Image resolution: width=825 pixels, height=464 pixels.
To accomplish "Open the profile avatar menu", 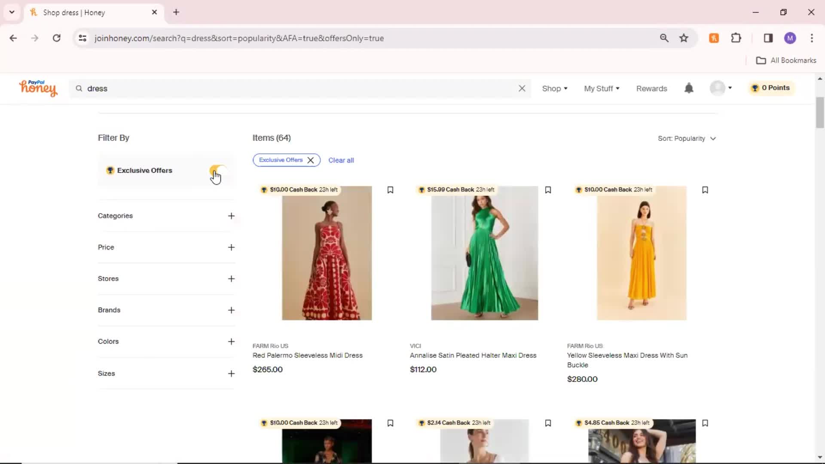I will (721, 88).
